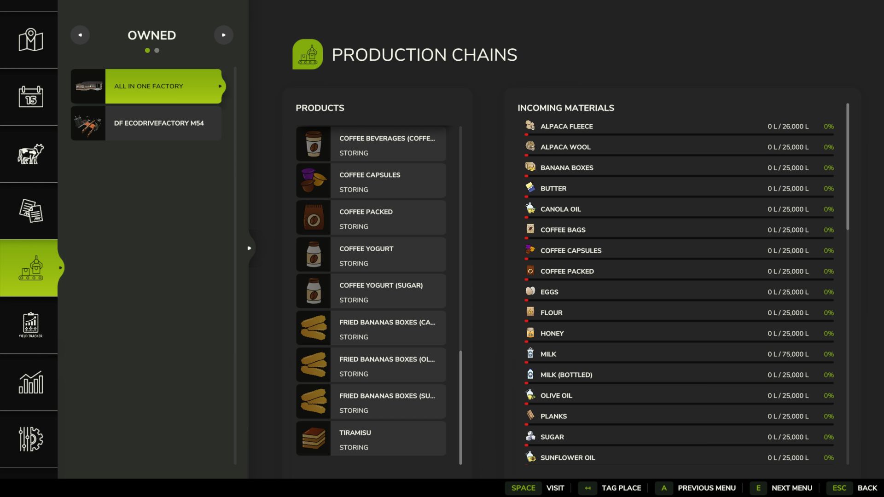Screen dimensions: 884x497
Task: Click the Previous Menu button
Action: point(695,488)
